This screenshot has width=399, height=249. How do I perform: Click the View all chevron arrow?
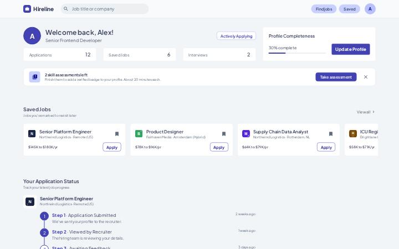(x=374, y=112)
